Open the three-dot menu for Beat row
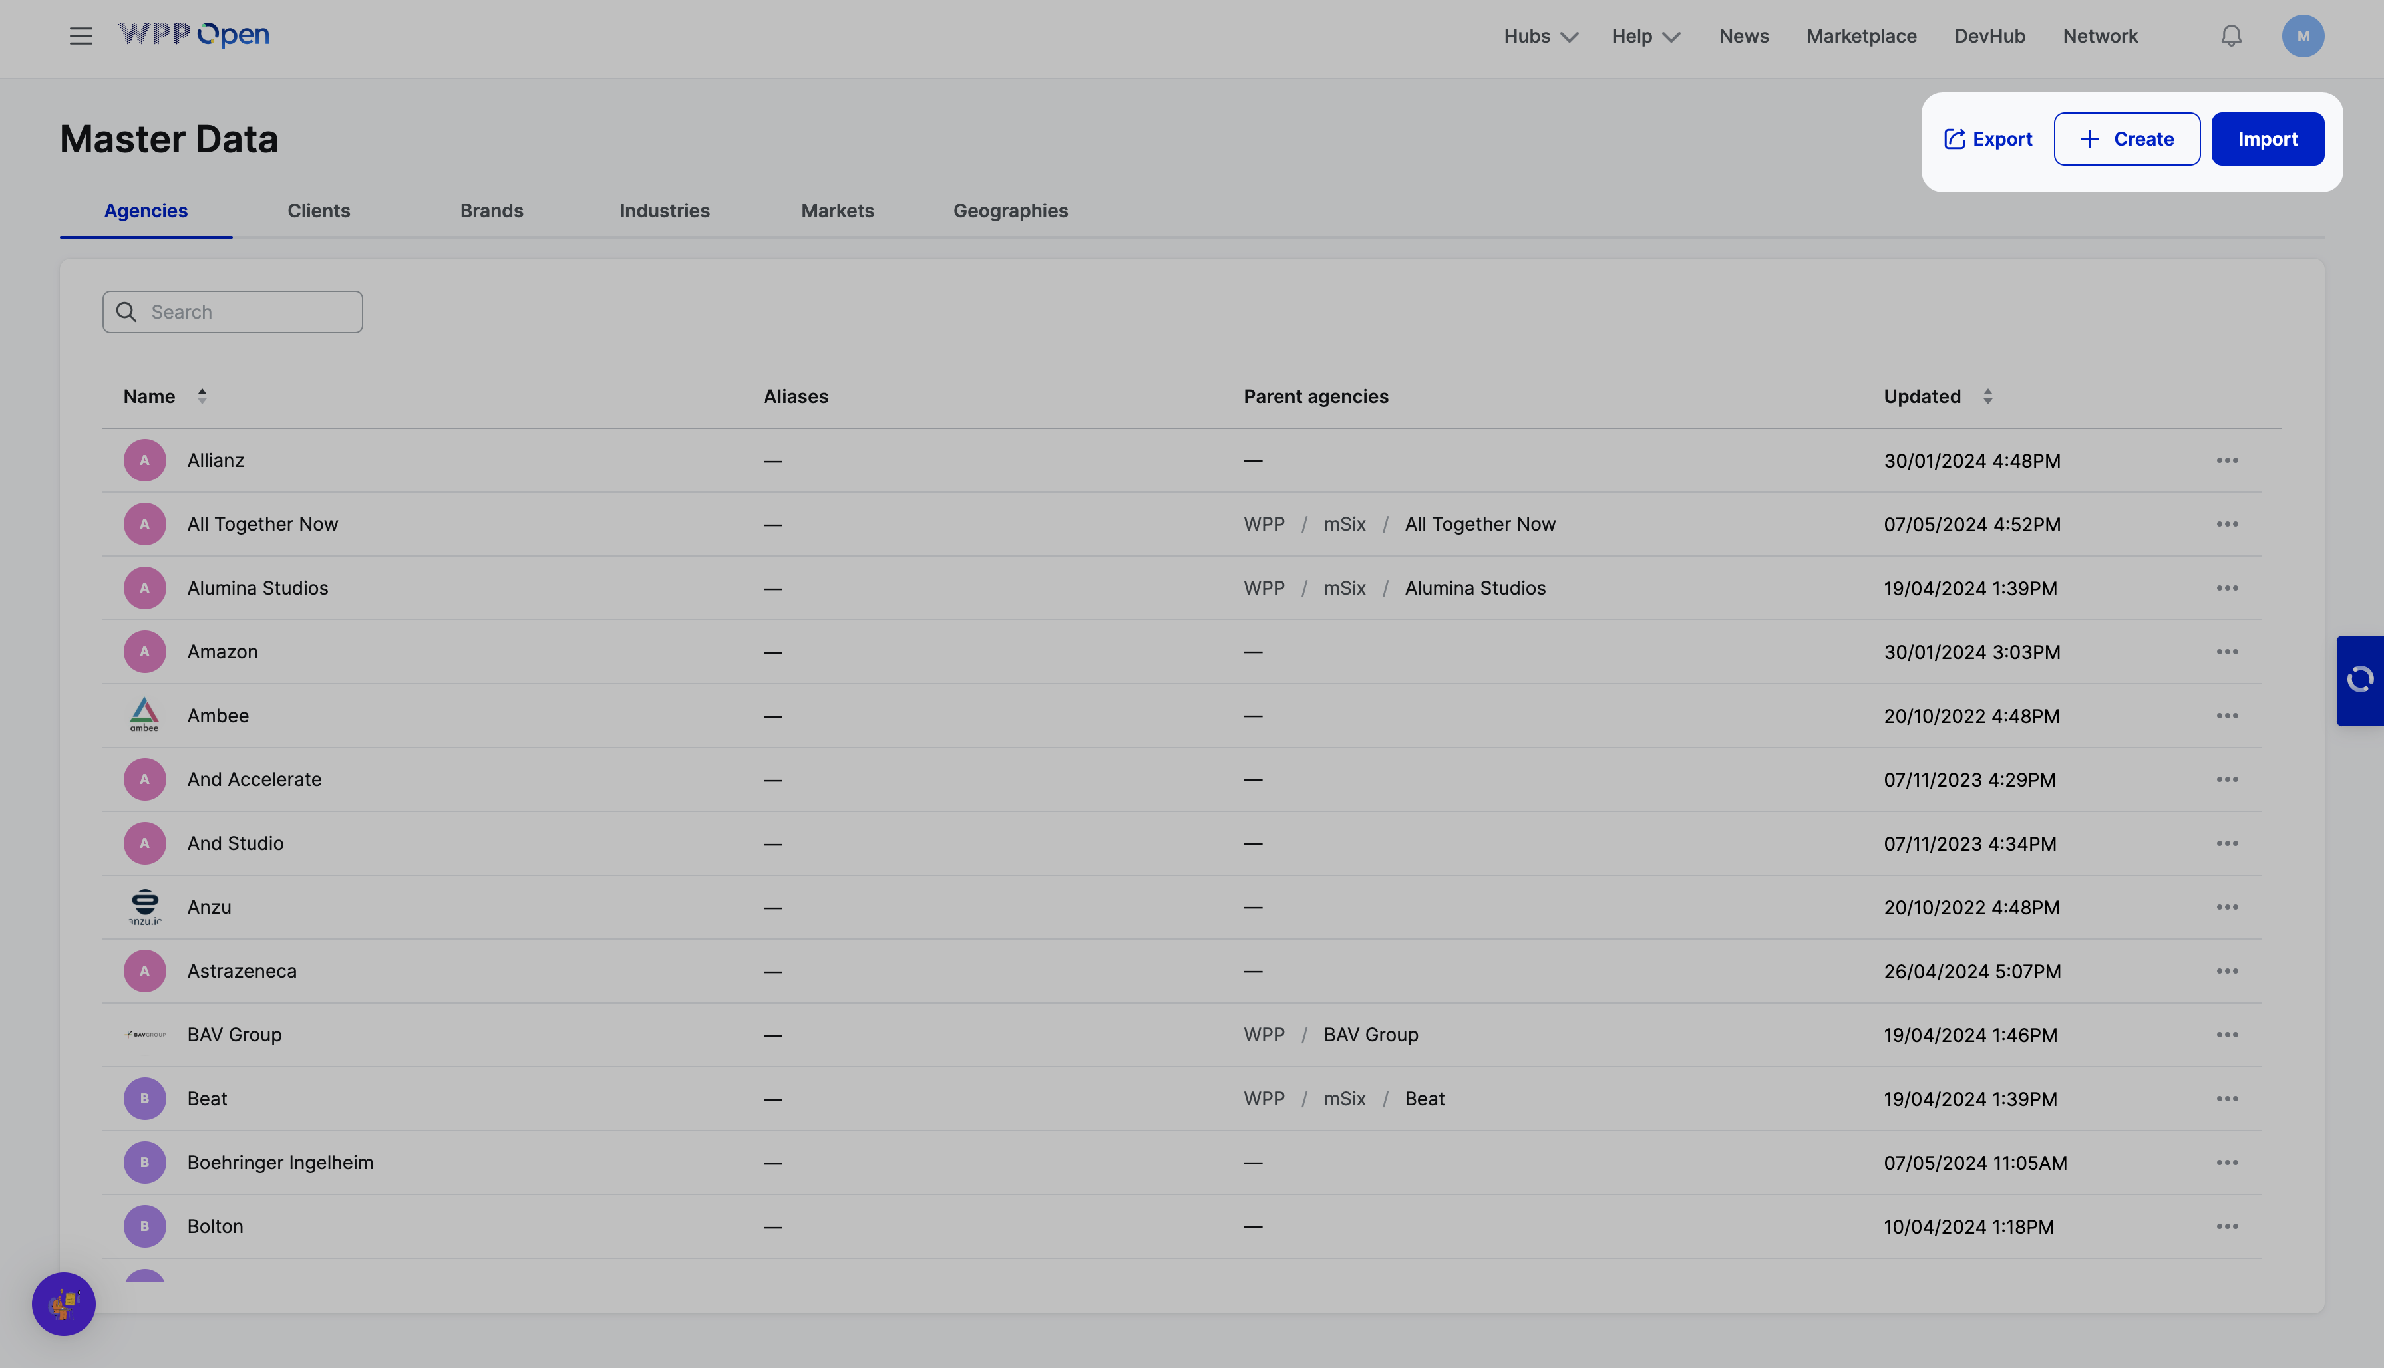The image size is (2384, 1368). (2226, 1099)
